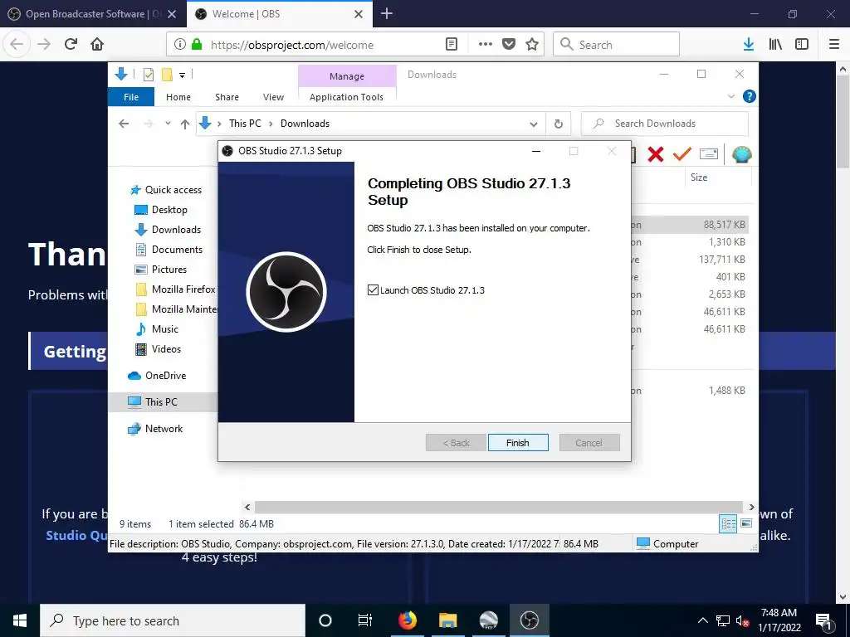Viewport: 850px width, 637px height.
Task: Click the new folder quick access icon
Action: pos(166,75)
